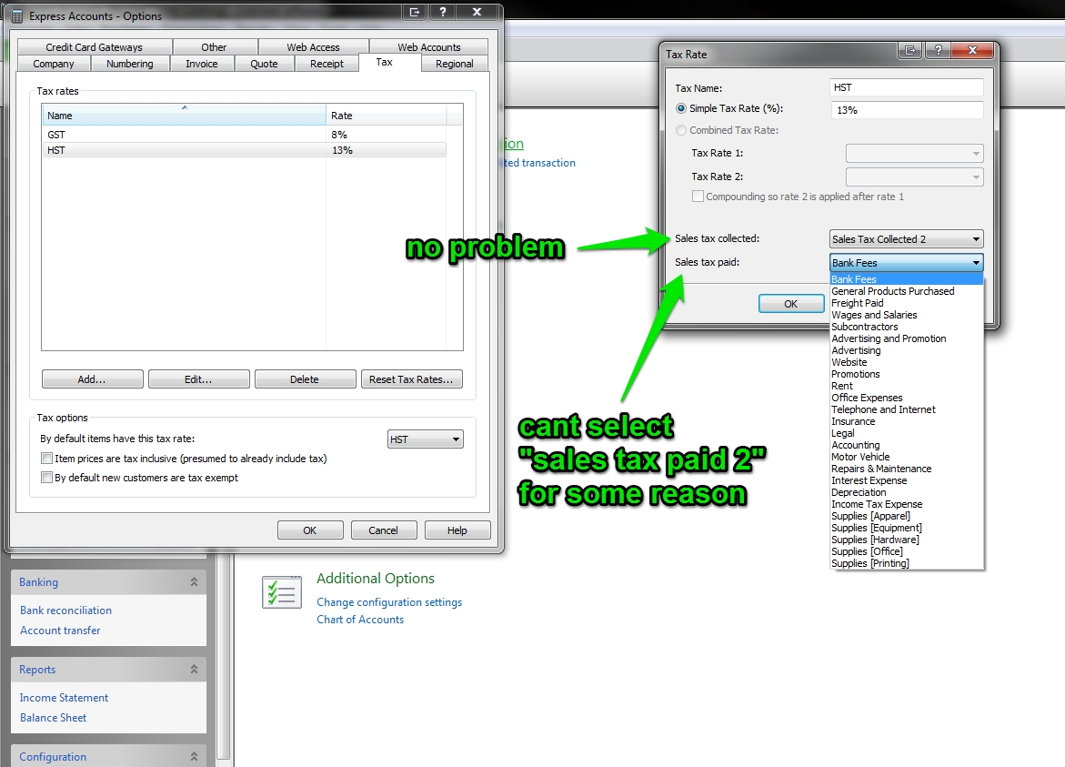Choose Wages and Salaries option
The width and height of the screenshot is (1065, 767).
coord(907,315)
